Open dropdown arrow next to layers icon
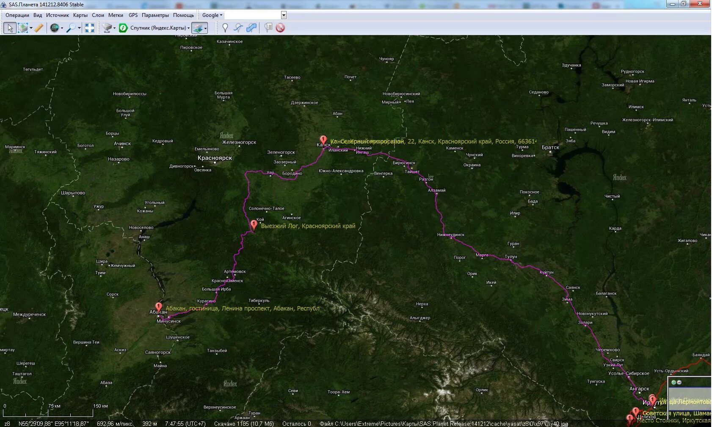The height and width of the screenshot is (427, 712). tap(206, 28)
